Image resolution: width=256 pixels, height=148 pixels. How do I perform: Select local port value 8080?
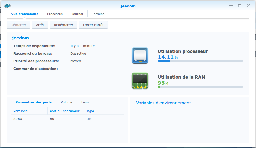[18, 119]
